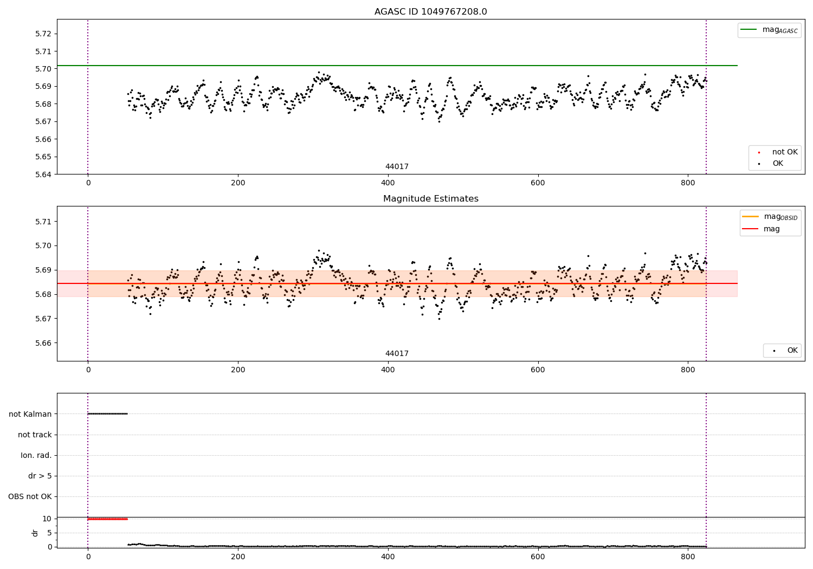Click the 800 x-axis tick of top plot
Image resolution: width=813 pixels, height=569 pixels.
click(x=688, y=183)
